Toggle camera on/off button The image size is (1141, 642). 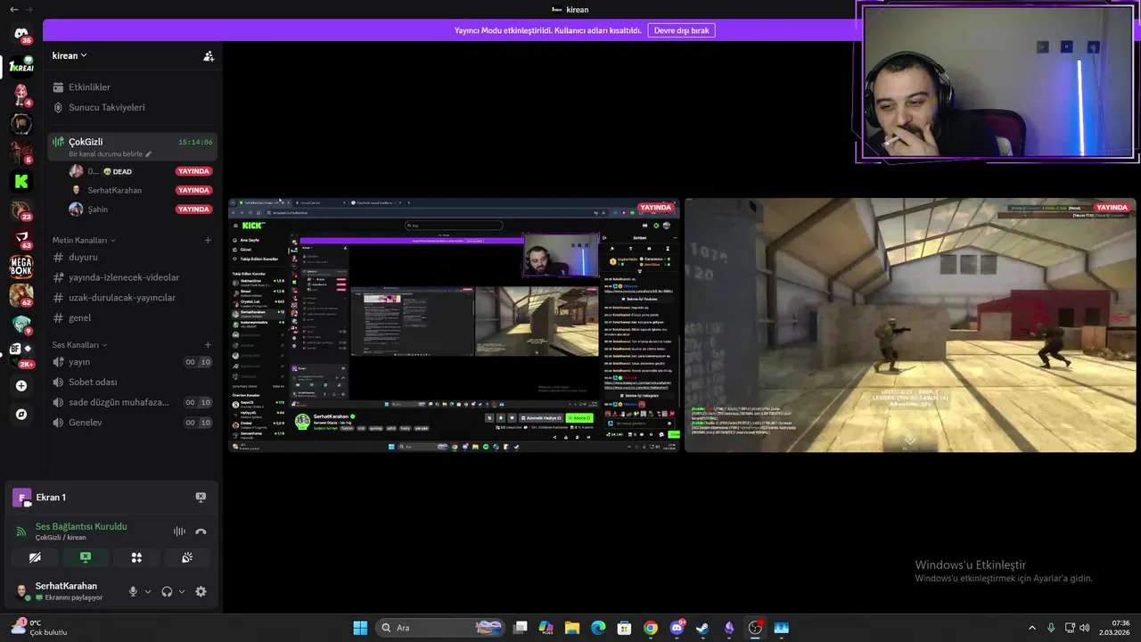[x=35, y=557]
